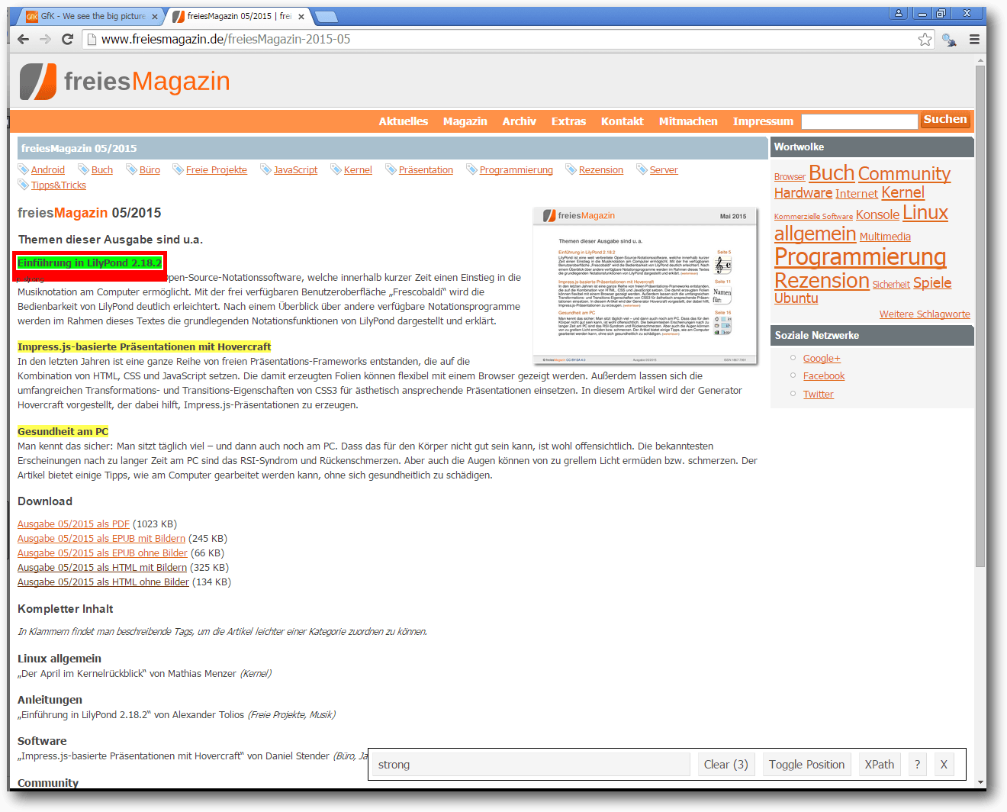Open the Mitmachen menu item
This screenshot has height=812, width=1007.
[x=689, y=121]
